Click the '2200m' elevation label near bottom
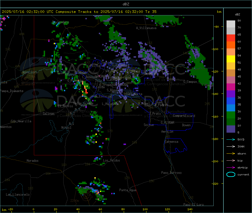Screen dimensions: 252x213 (x=74, y=201)
